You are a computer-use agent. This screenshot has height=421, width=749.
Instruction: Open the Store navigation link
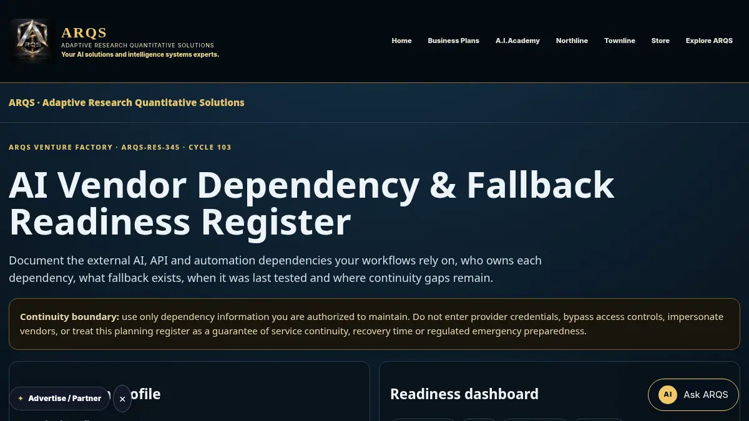click(660, 41)
